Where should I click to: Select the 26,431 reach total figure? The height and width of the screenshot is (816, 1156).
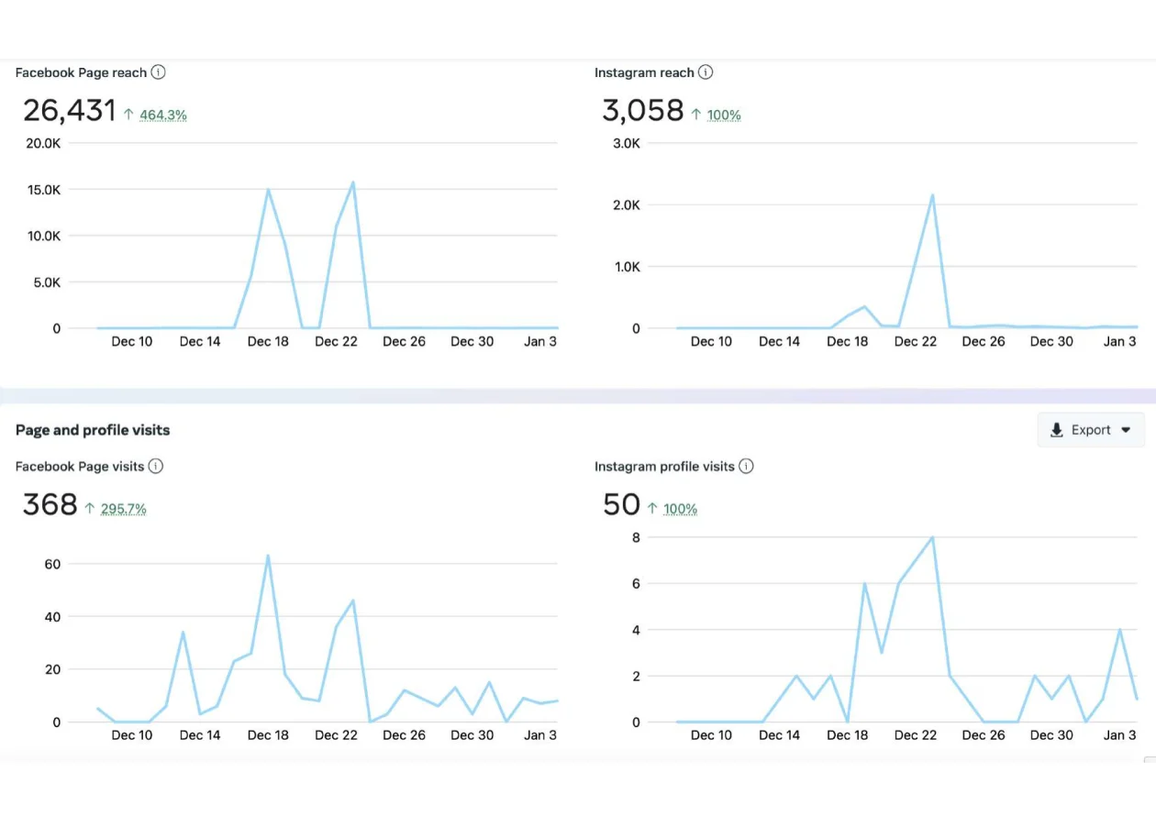coord(68,109)
